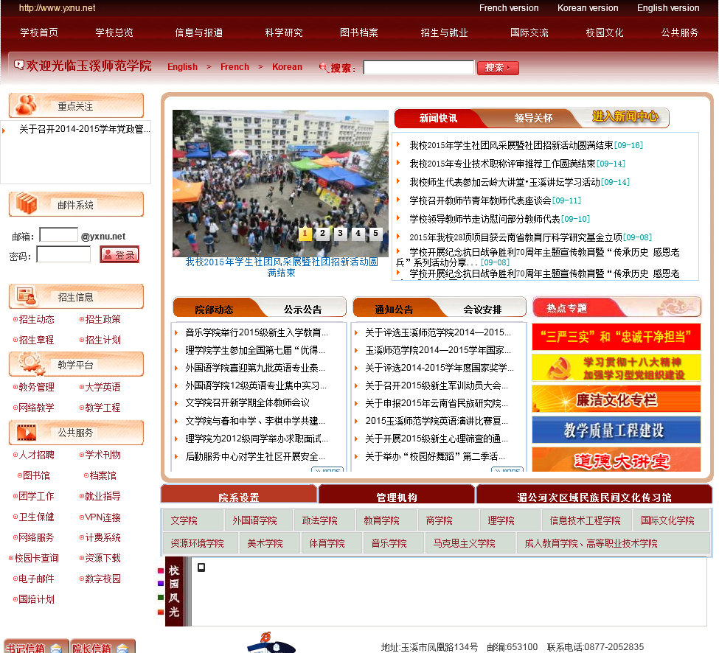719x653 pixels.
Task: Click the pink square next to 校园风光
Action: pyautogui.click(x=161, y=570)
